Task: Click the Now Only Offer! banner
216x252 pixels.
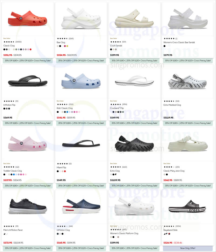Action: [x=188, y=248]
